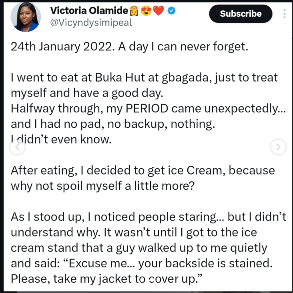Click the "24th January 2022" opening line

point(130,47)
